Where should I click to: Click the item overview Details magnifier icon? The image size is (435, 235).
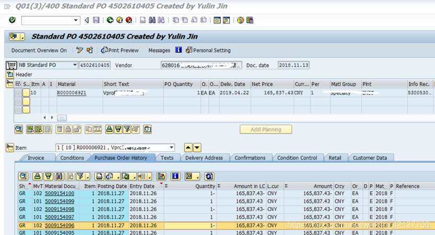pos(19,130)
